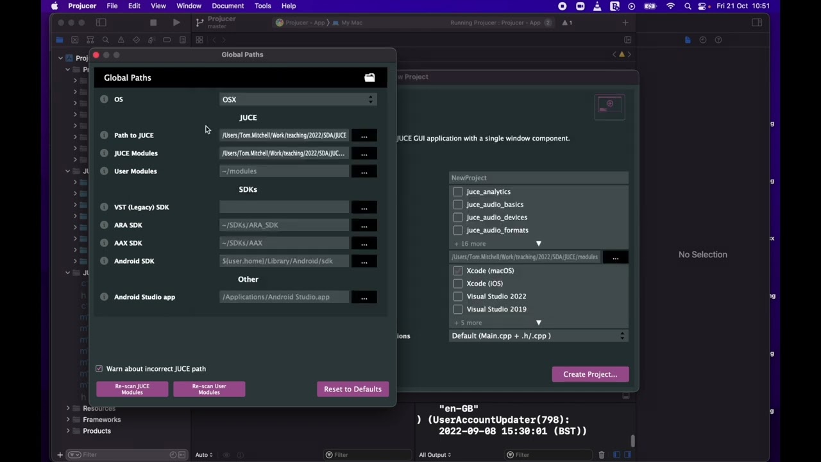Open the Xcode find navigator
821x462 pixels.
105,40
